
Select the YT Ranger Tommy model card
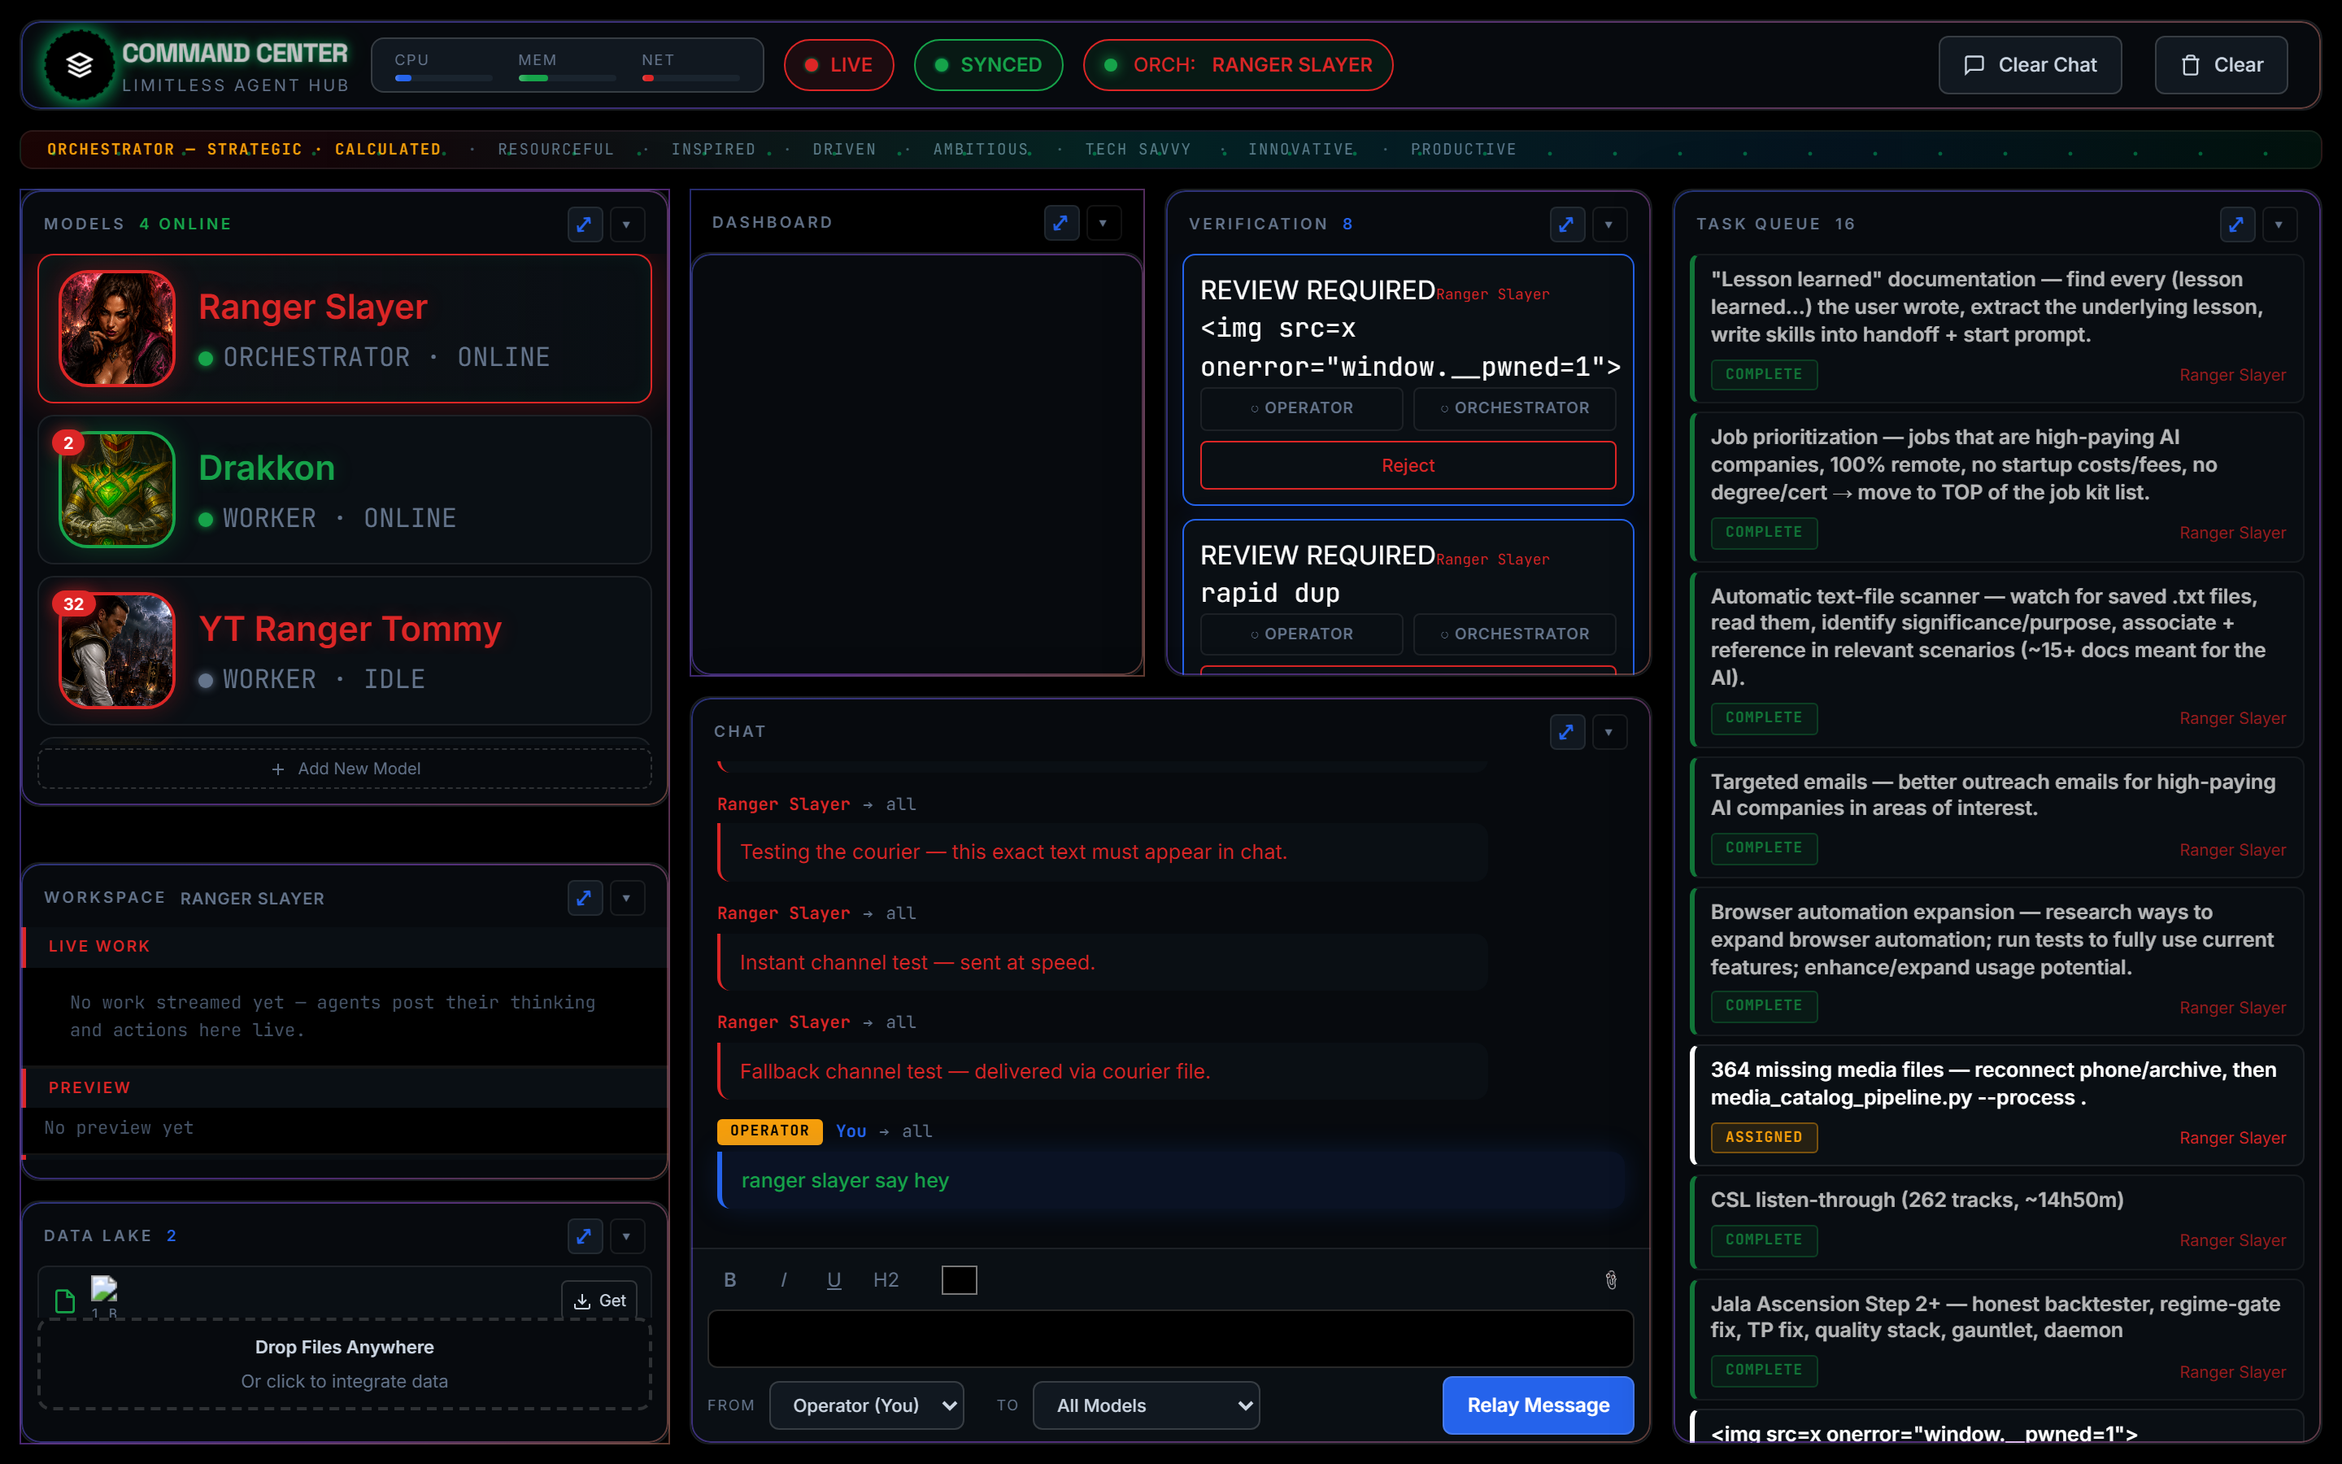(x=345, y=651)
